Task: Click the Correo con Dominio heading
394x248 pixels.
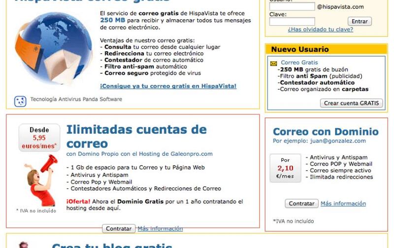Action: click(x=326, y=132)
